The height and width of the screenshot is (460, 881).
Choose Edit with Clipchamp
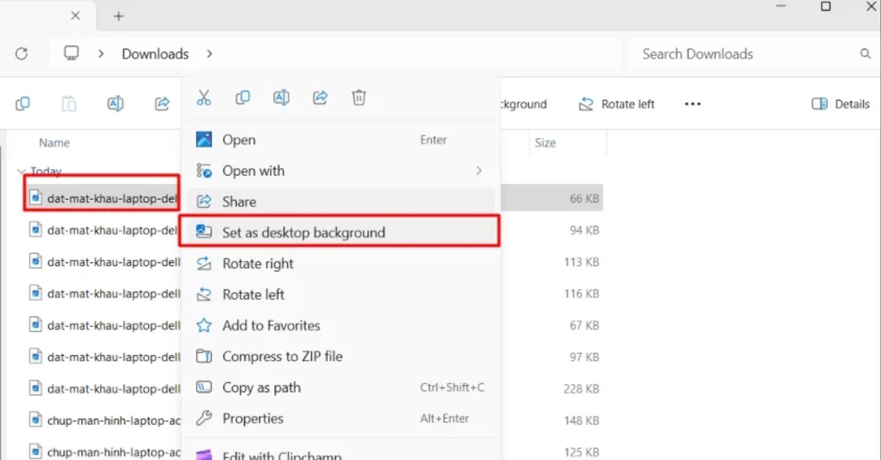pos(340,453)
